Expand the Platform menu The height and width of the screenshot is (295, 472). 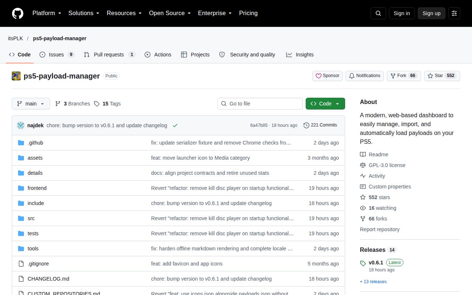click(x=46, y=13)
